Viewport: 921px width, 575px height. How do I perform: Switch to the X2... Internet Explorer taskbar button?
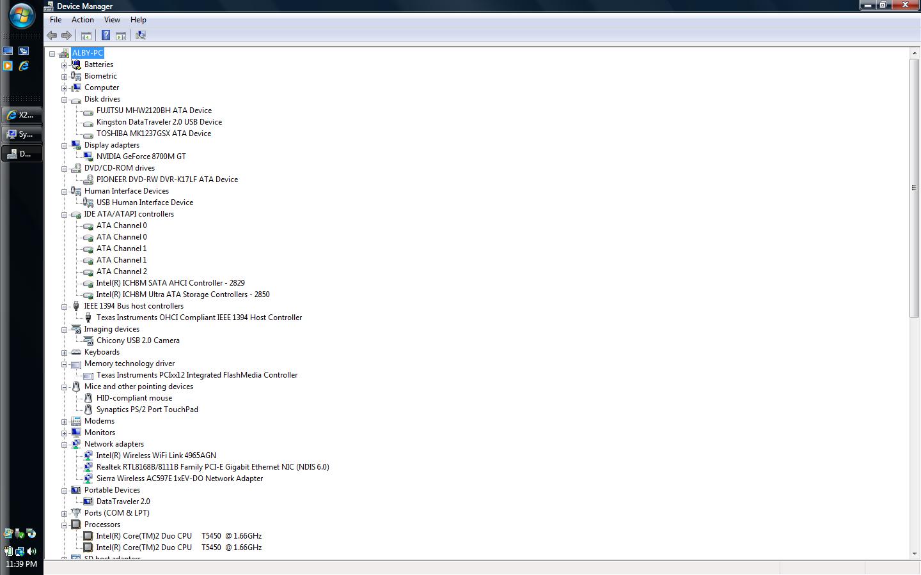(22, 115)
